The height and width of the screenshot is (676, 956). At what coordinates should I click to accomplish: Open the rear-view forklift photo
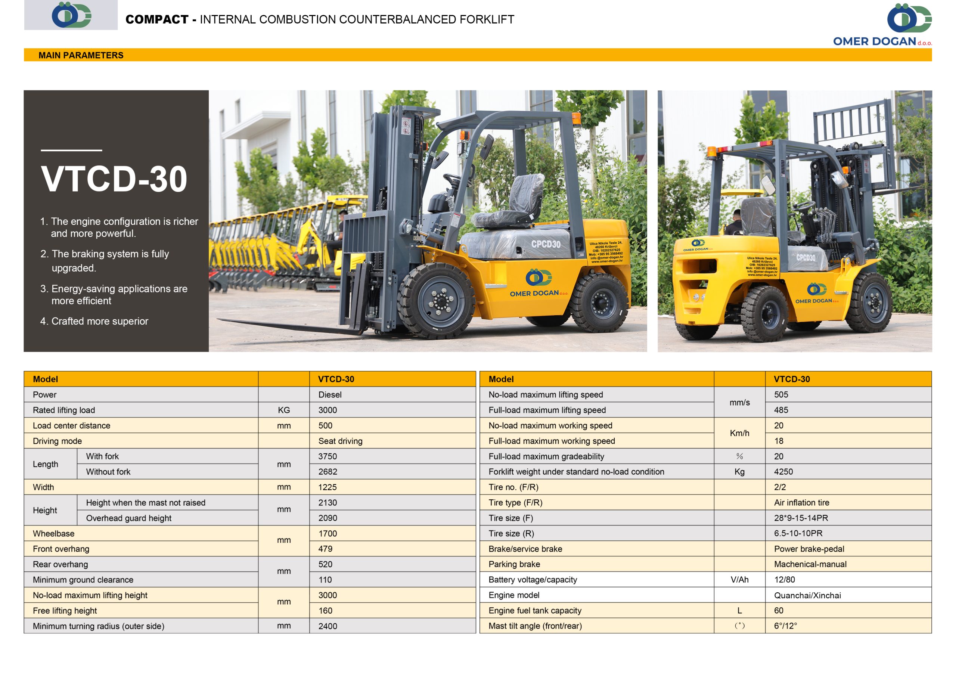pyautogui.click(x=794, y=221)
